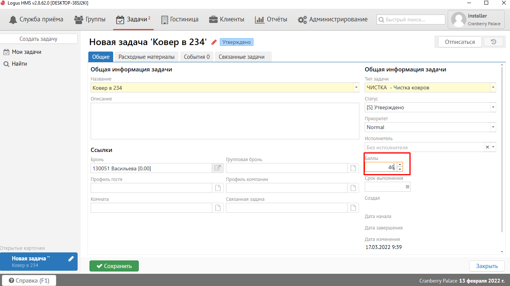This screenshot has width=510, height=286.
Task: Click in the Быстрый поиск search box
Action: 411,19
